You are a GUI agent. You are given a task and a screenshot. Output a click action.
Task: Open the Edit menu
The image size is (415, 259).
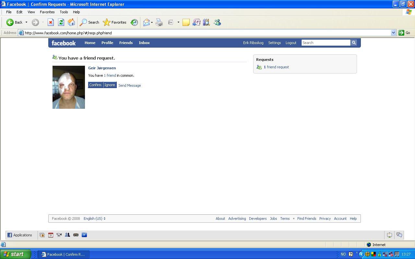pyautogui.click(x=19, y=12)
